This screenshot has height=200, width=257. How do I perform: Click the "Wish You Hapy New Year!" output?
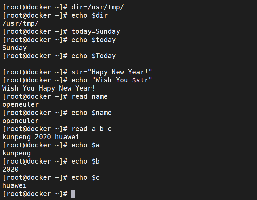coord(49,88)
